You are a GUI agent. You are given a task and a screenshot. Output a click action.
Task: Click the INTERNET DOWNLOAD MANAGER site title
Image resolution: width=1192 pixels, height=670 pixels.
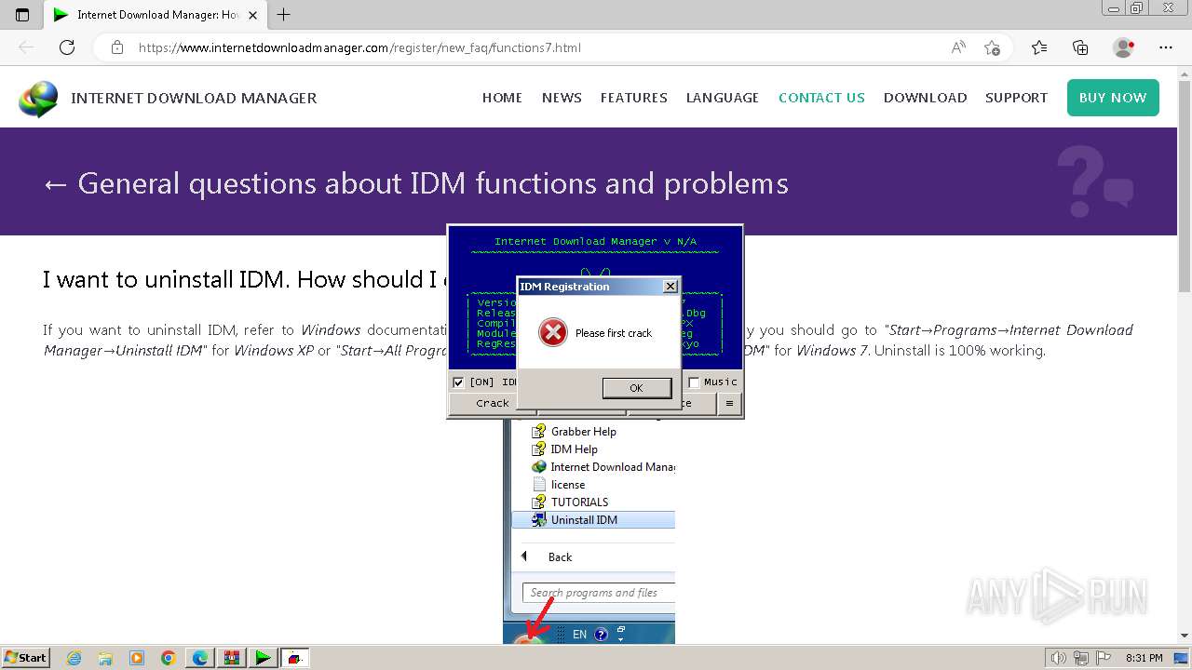(x=194, y=98)
